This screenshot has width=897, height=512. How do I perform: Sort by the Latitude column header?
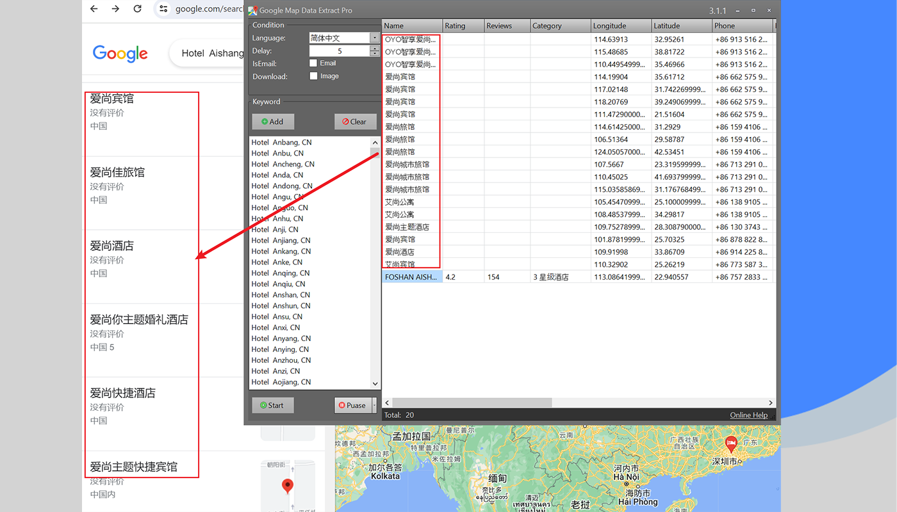(682, 26)
